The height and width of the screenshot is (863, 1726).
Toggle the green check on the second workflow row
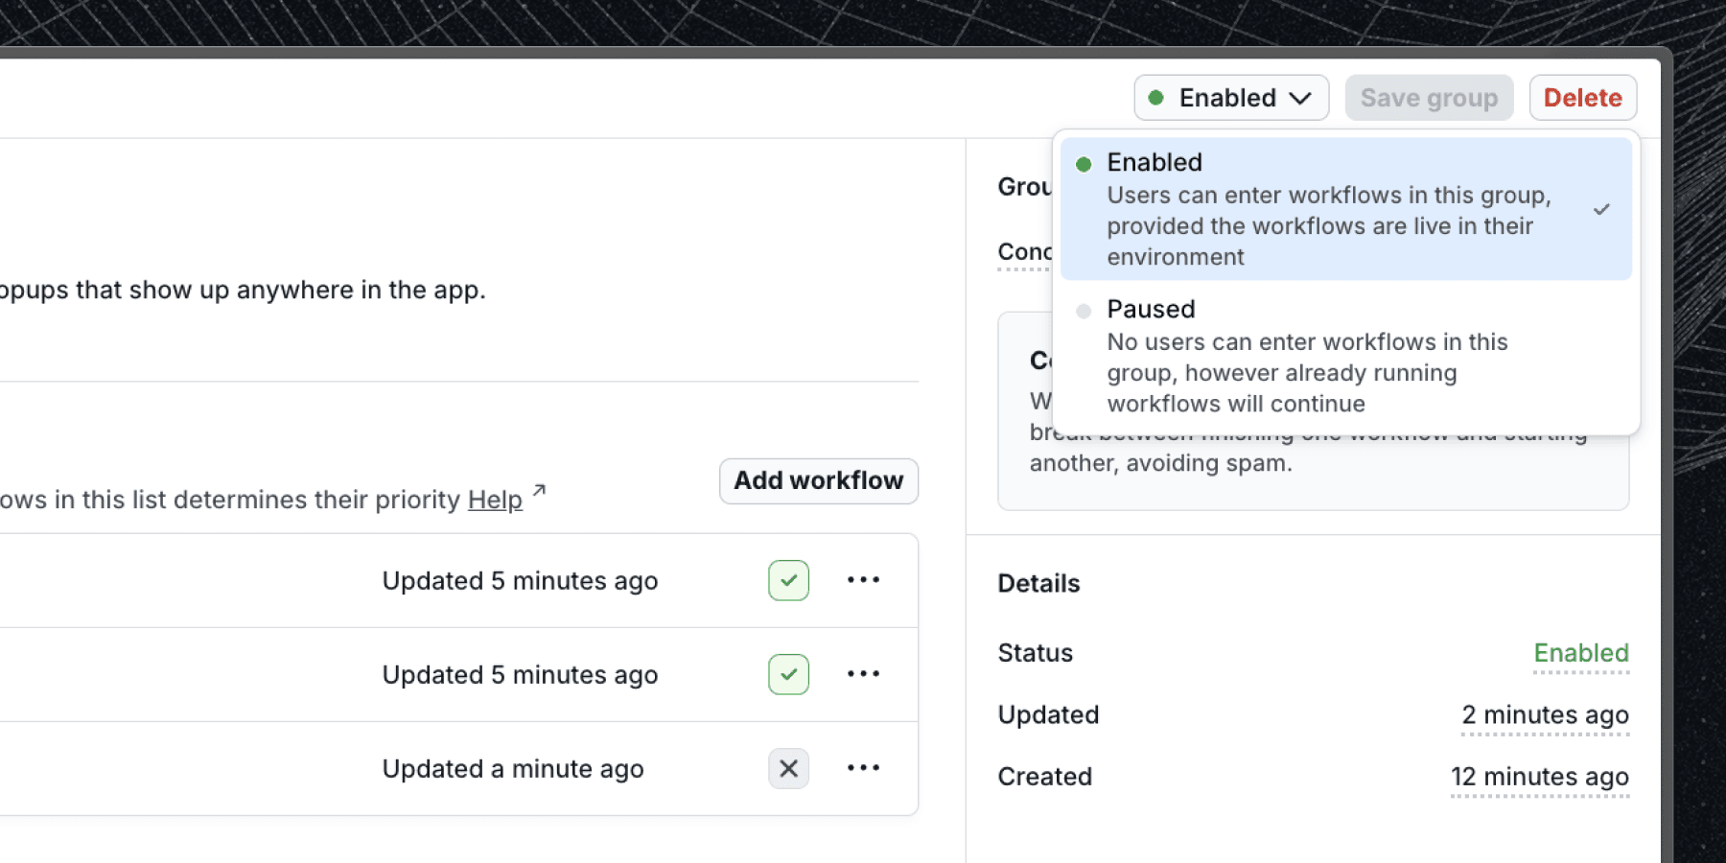coord(788,674)
